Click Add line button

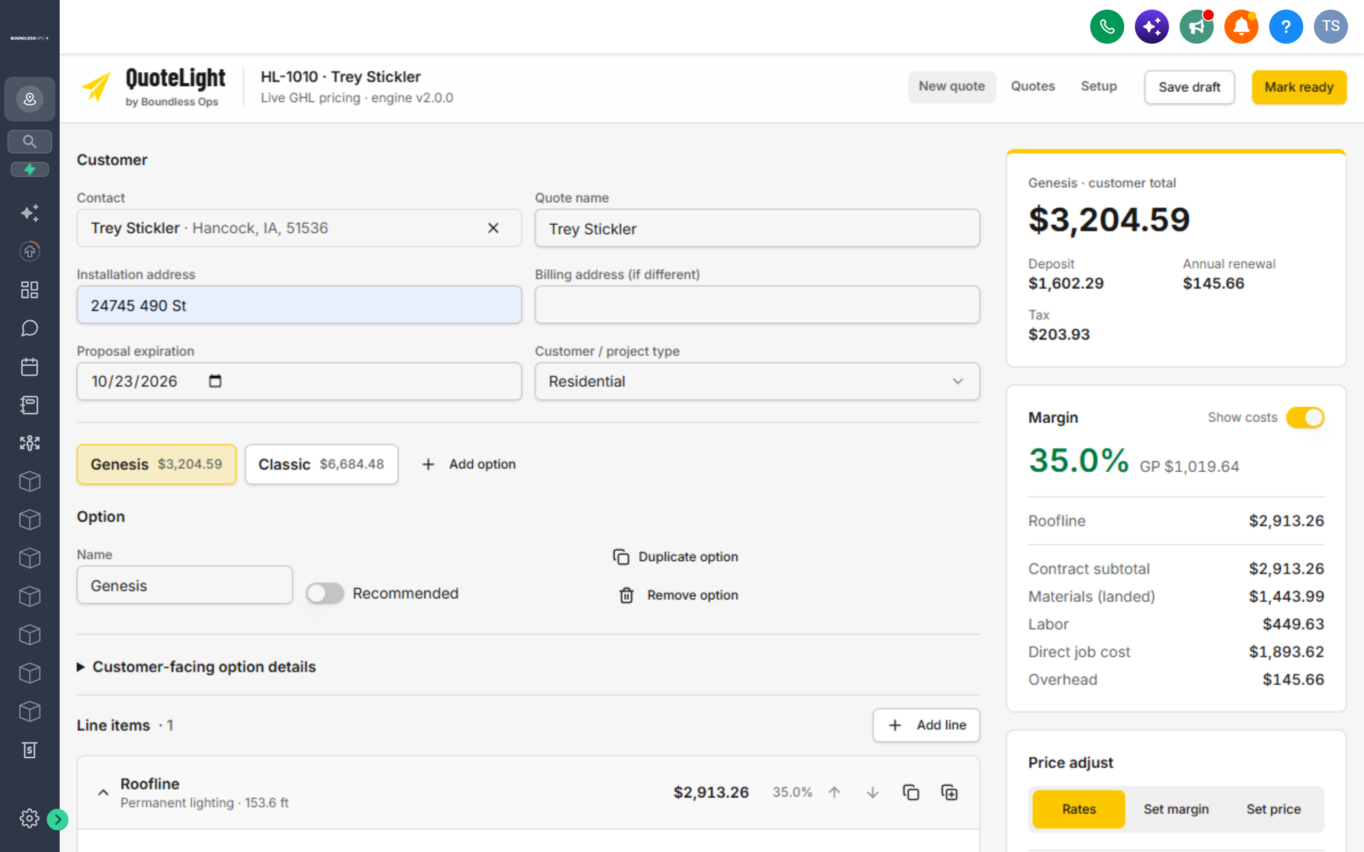click(x=926, y=725)
